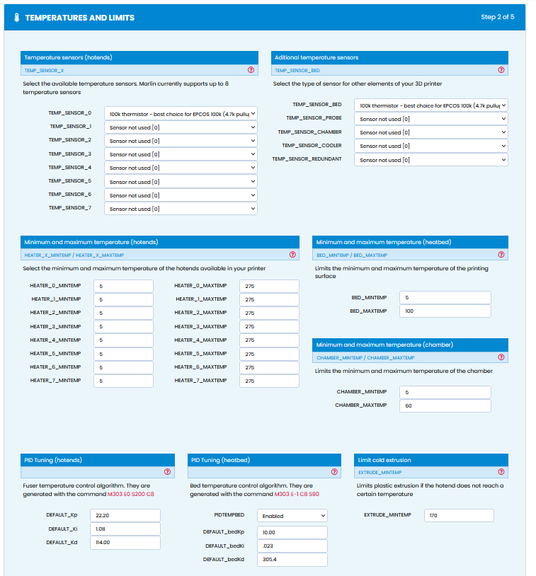
Task: Click the CHAMBER_MAXTEMP input field
Action: coord(445,405)
